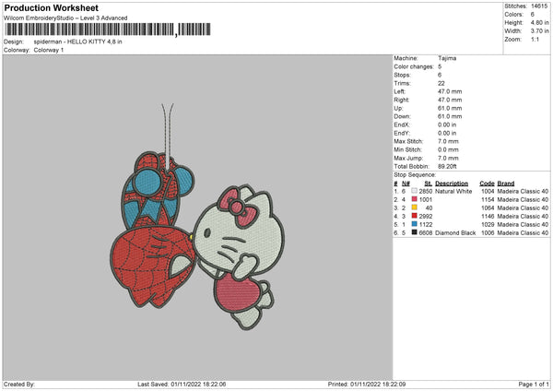Select the pink color swatch code 1154
The image size is (553, 391).
415,199
